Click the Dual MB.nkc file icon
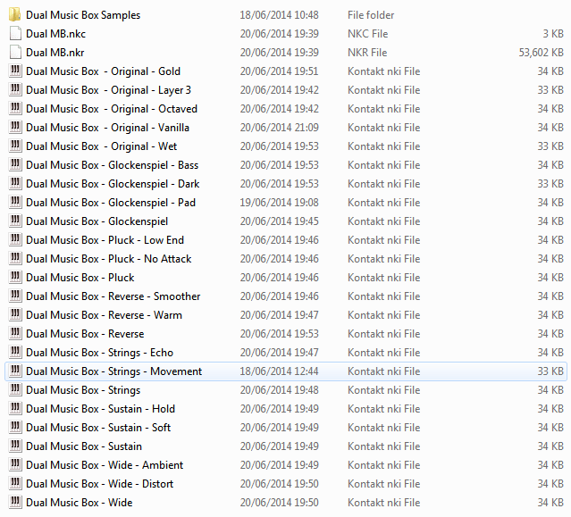Screen dimensions: 571x517 (x=15, y=34)
